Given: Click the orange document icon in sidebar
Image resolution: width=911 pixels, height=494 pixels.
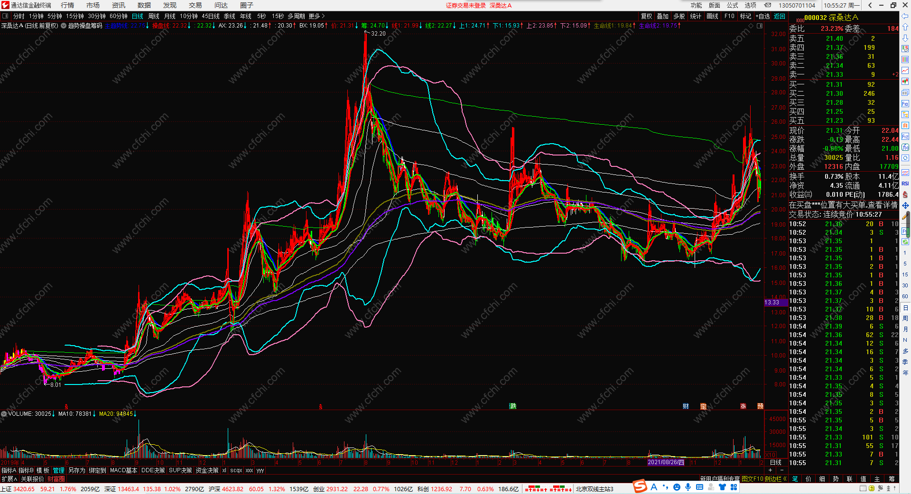Looking at the screenshot, I should pos(905,126).
